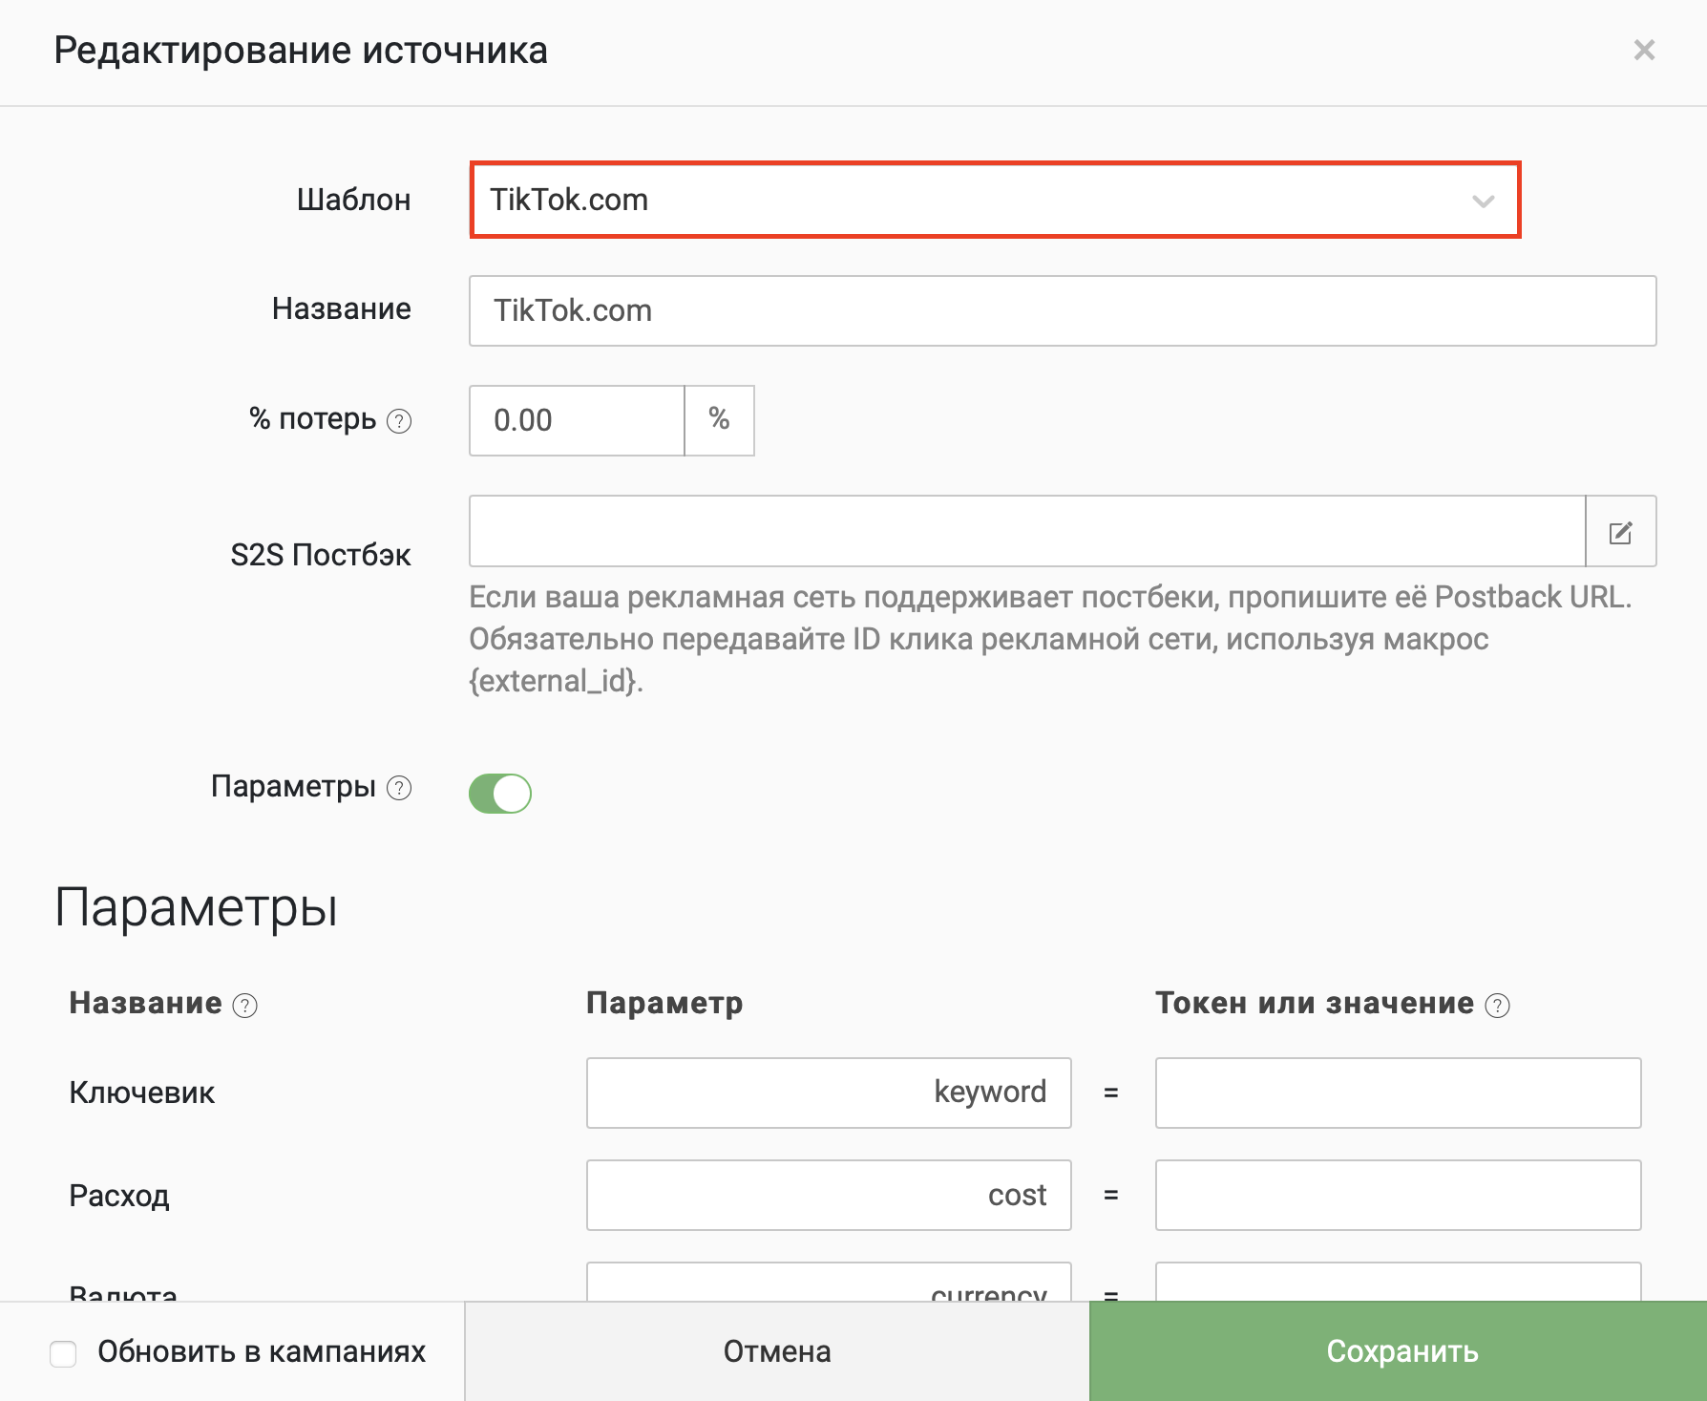Open the S2S postback edit icon

coord(1620,531)
